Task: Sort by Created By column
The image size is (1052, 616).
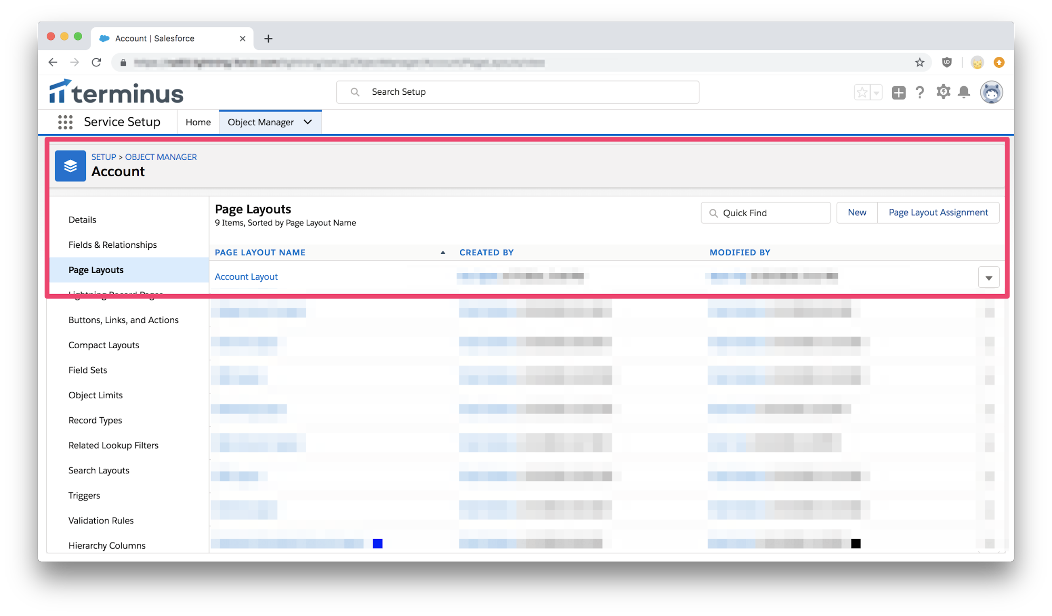Action: click(x=486, y=253)
